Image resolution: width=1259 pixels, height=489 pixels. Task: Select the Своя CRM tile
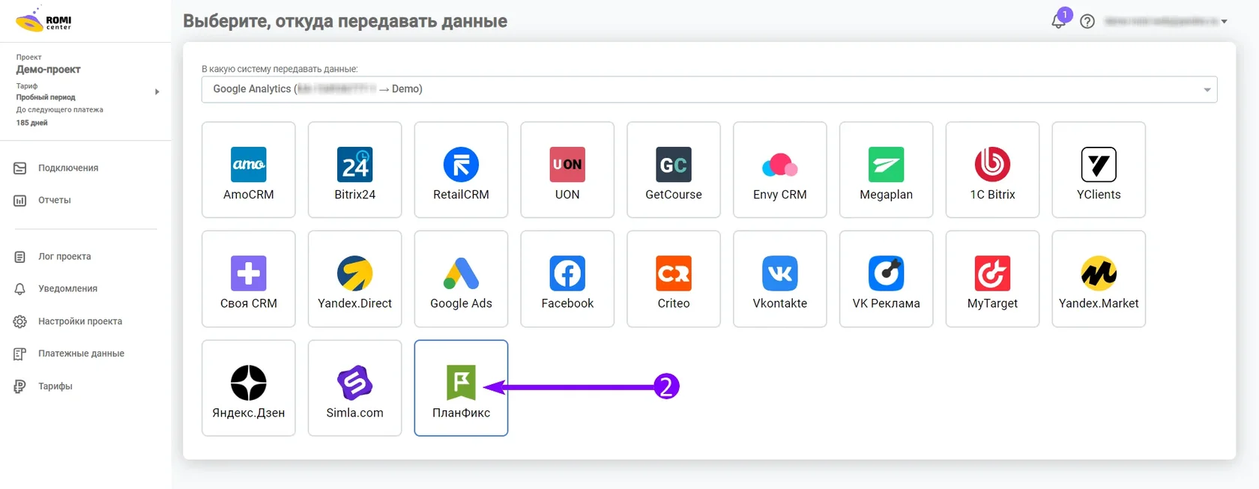click(249, 279)
